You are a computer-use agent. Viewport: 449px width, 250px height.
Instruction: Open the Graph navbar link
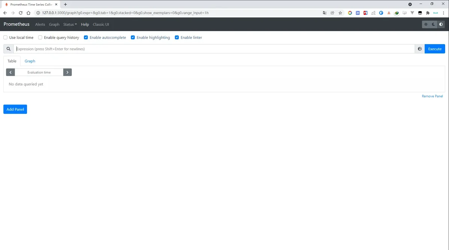tap(54, 24)
